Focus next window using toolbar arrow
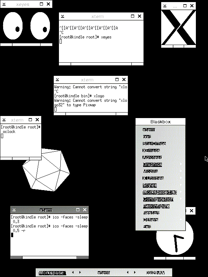Screen dimensions: 208x277 click(135, 272)
